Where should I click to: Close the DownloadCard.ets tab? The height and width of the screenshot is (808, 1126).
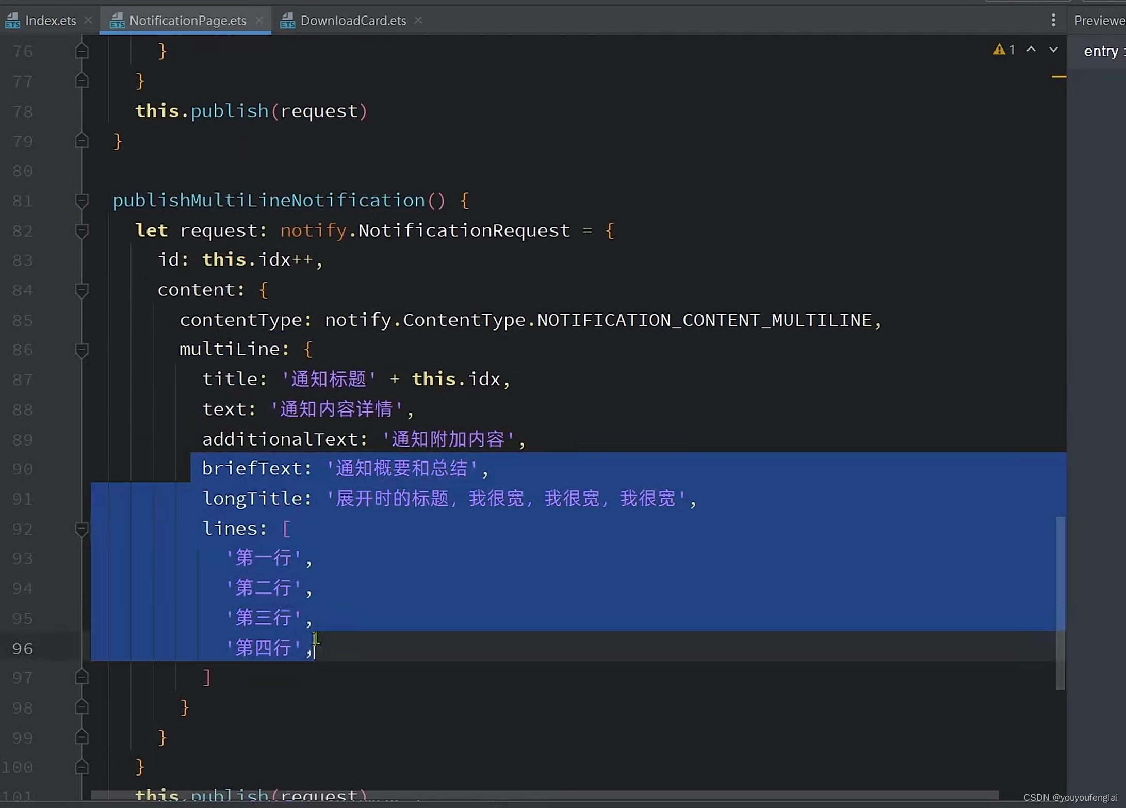click(x=418, y=20)
